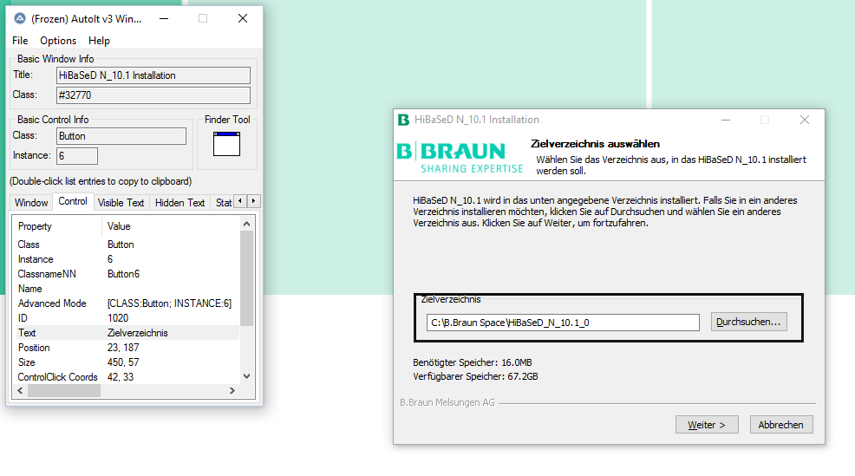Open the Hidden Text tab
This screenshot has width=855, height=476.
click(x=180, y=202)
